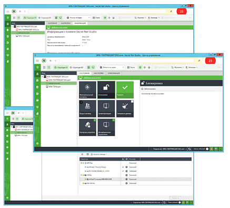Toggle green switch on Контроль устройств tile

point(95,120)
